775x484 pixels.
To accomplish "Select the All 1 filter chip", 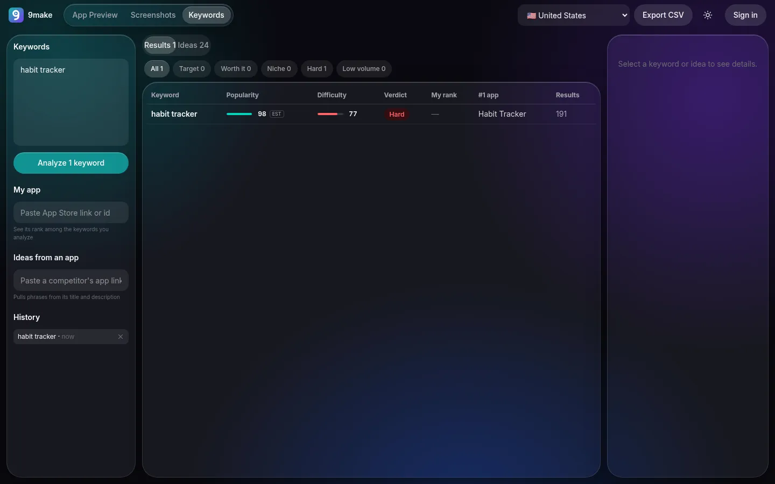I will [157, 69].
